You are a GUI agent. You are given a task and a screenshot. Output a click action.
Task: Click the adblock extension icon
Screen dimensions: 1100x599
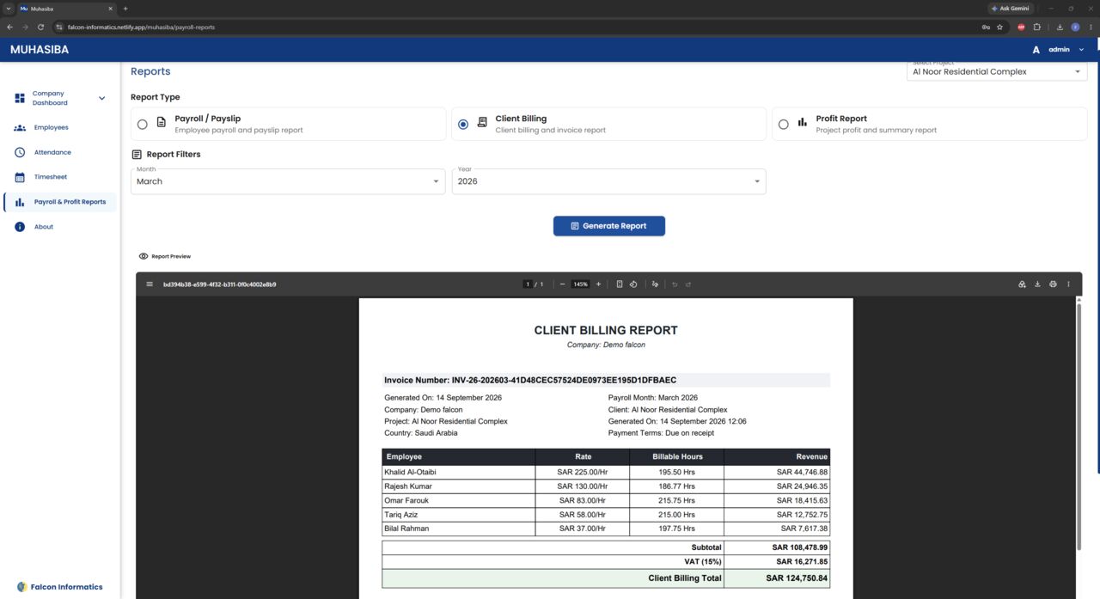(x=1022, y=27)
